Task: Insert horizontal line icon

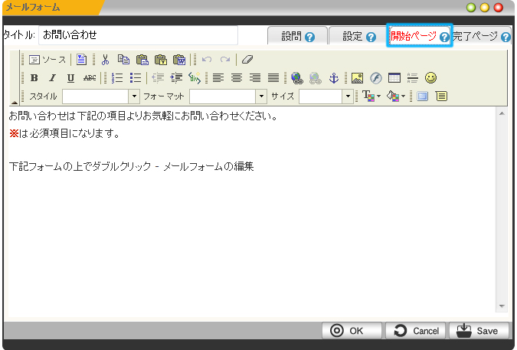Action: pos(413,78)
